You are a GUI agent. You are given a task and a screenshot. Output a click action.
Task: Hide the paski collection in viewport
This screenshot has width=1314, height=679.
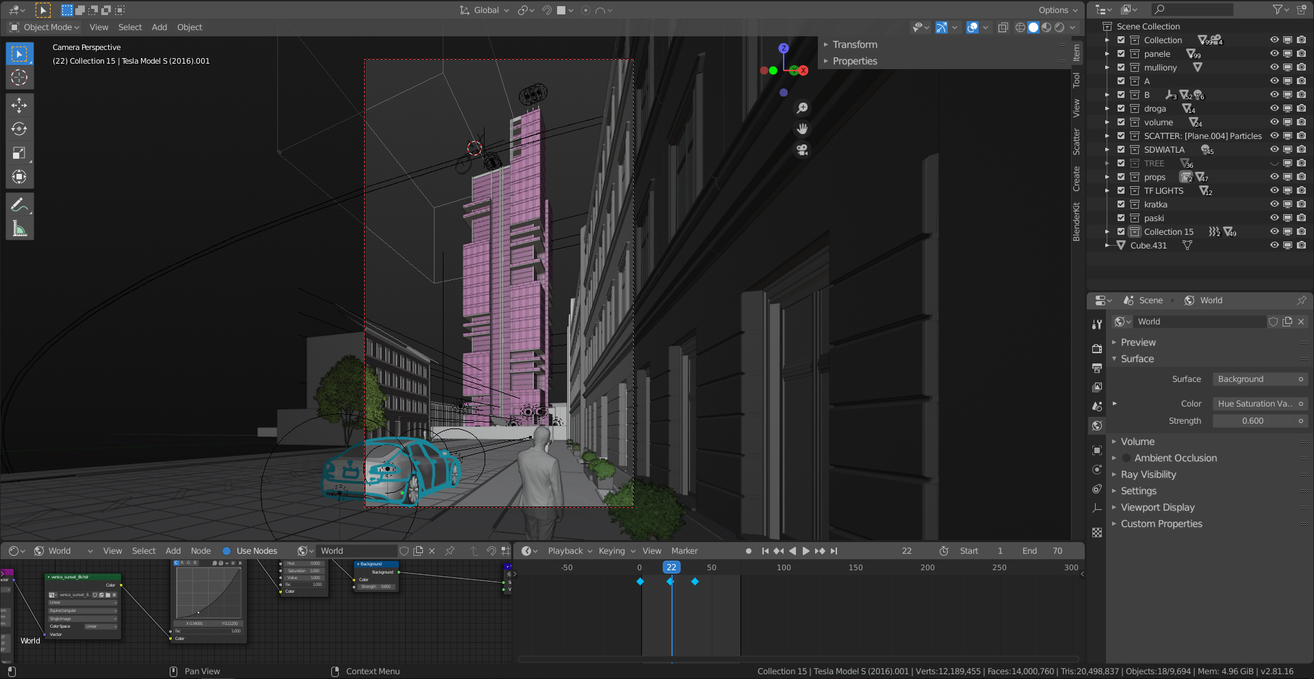point(1274,218)
